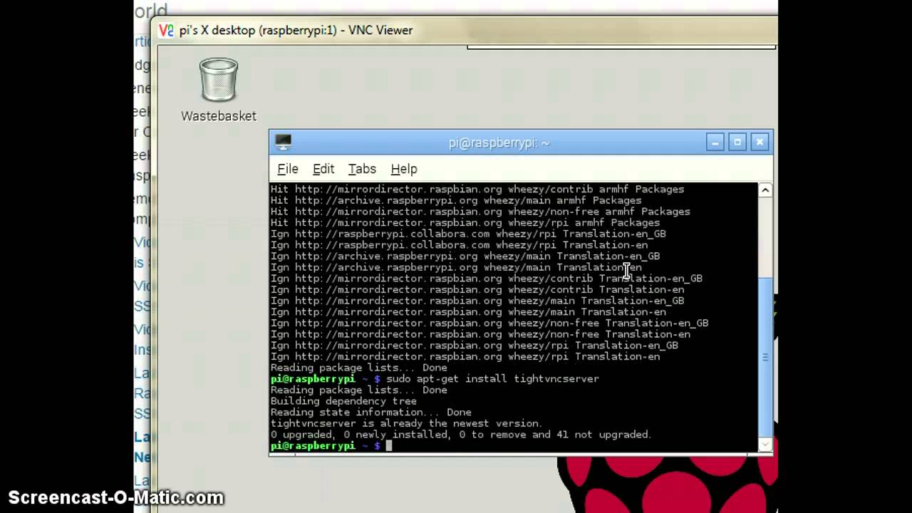Click the '0 upgraded, 0 newly installed' line
912x513 pixels.
460,435
